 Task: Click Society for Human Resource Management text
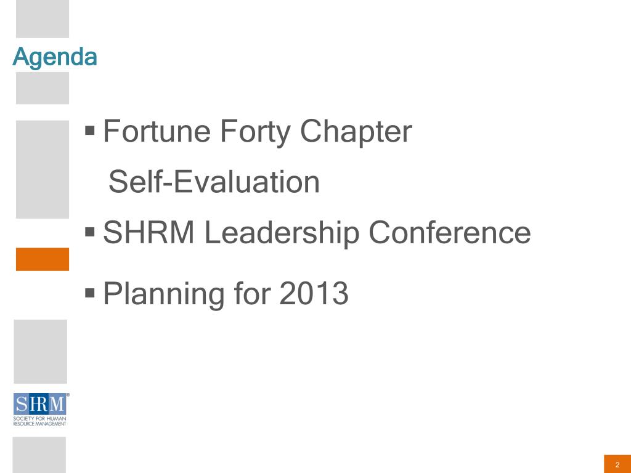[x=39, y=421]
